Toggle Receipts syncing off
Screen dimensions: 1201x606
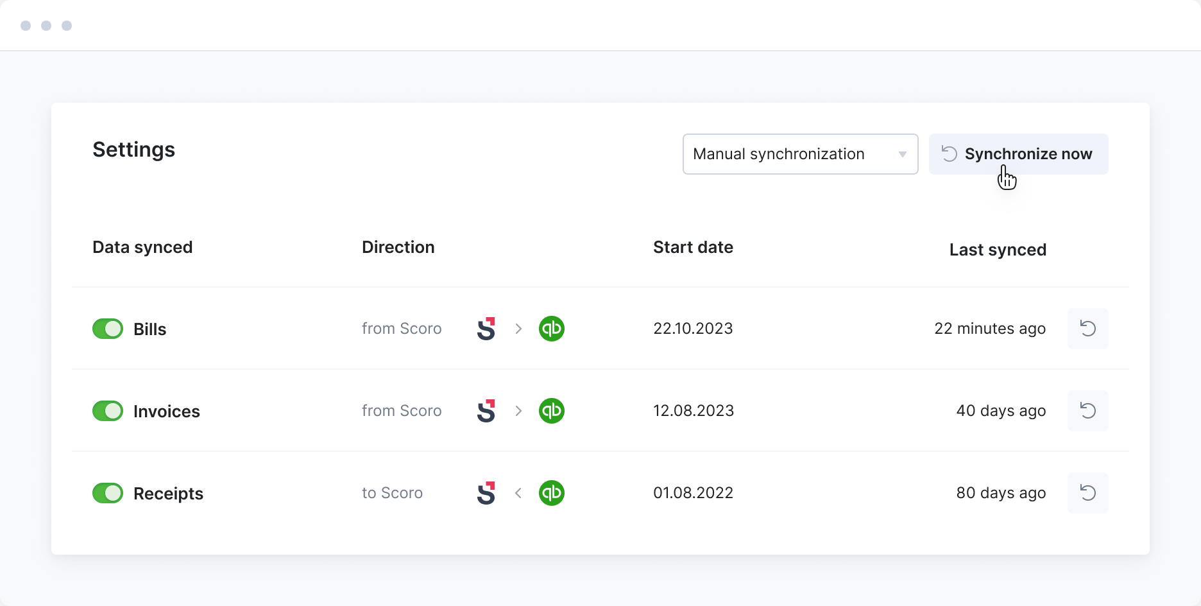pyautogui.click(x=108, y=493)
